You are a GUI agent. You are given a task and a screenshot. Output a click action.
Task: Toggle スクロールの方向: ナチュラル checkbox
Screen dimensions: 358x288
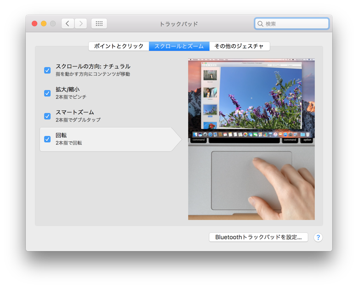[47, 70]
